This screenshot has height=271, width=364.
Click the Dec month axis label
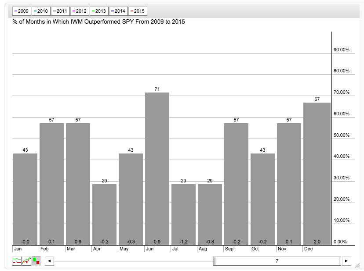pos(308,249)
